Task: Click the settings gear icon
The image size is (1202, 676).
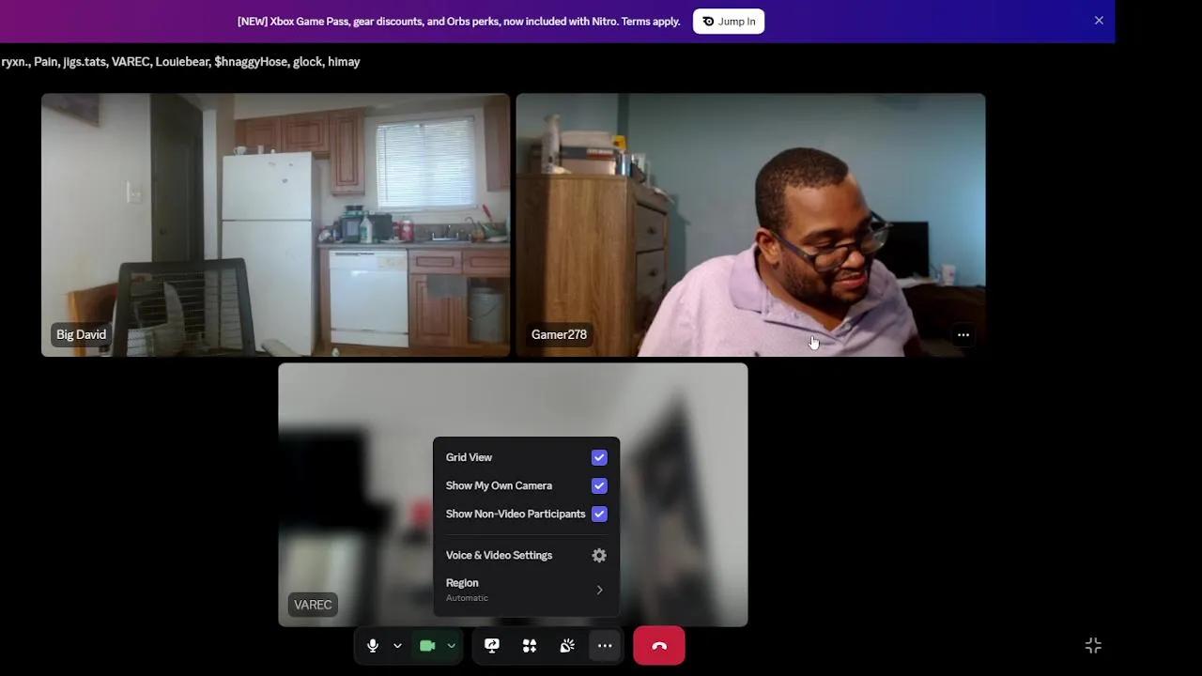Action: [x=599, y=555]
